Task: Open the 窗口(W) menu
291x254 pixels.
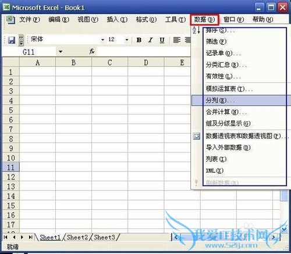Action: tap(233, 20)
